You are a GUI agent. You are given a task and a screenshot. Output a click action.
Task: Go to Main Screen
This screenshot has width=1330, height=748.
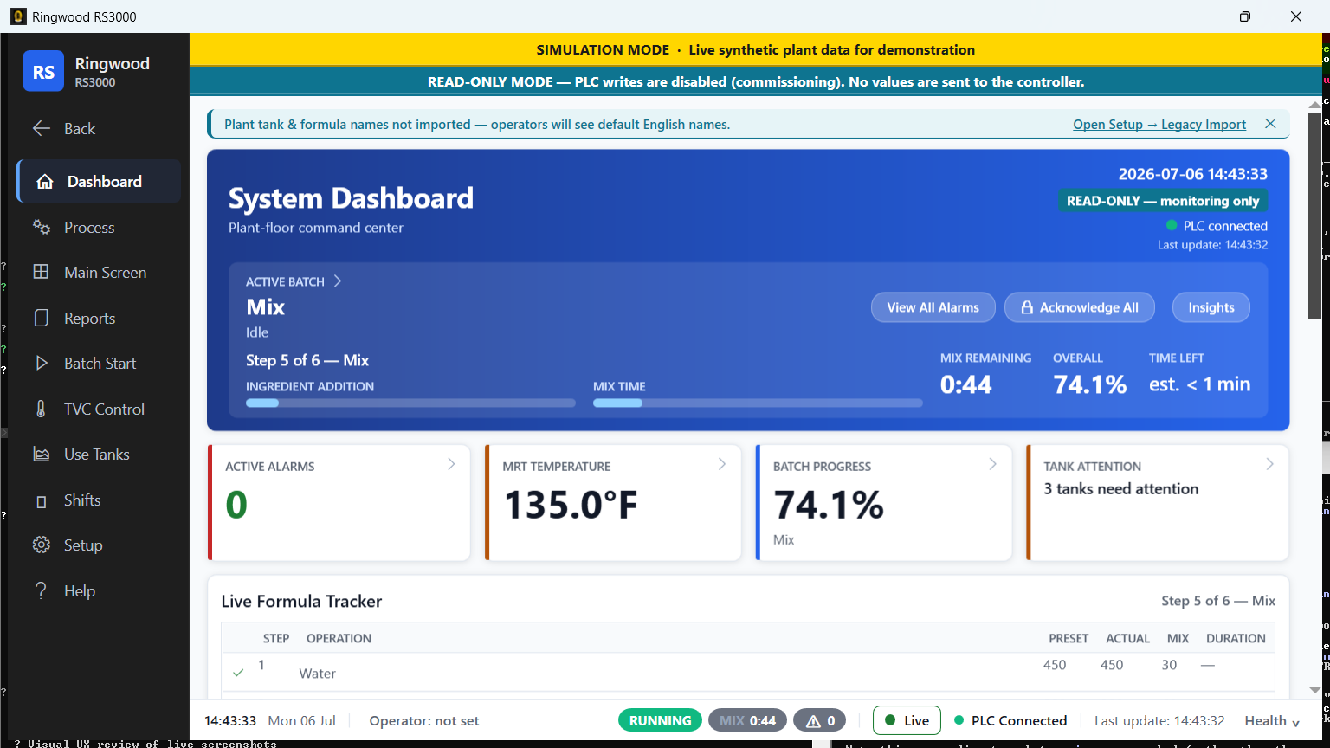click(99, 272)
